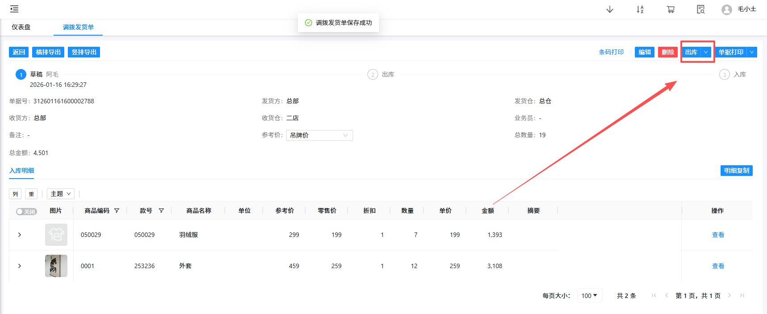Image resolution: width=767 pixels, height=314 pixels.
Task: Open the page size 100 selector
Action: [589, 295]
